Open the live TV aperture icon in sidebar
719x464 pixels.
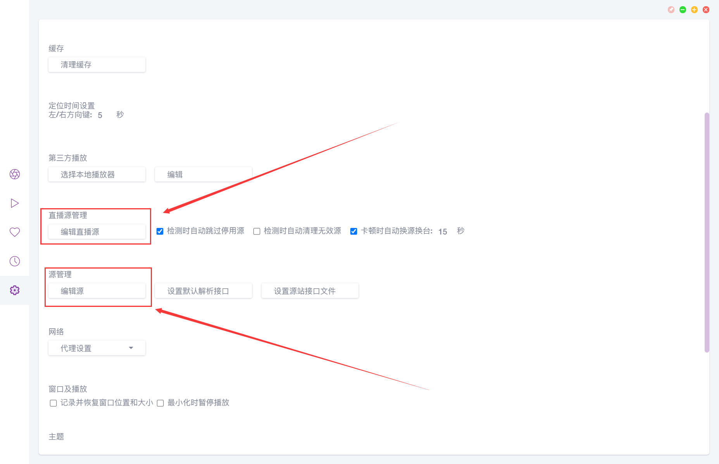pyautogui.click(x=14, y=174)
